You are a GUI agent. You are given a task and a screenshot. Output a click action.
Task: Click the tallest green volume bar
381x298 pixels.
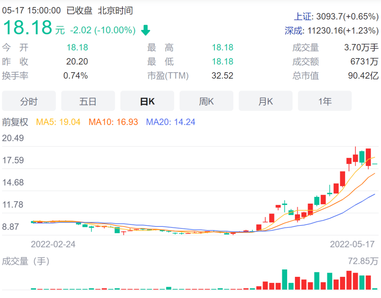[285, 279]
